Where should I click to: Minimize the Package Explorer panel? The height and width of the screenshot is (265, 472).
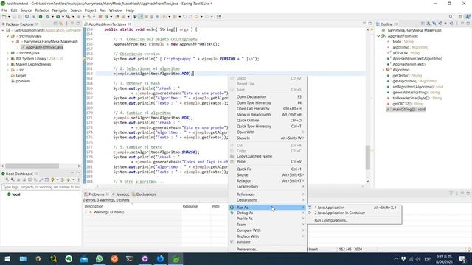click(x=72, y=23)
